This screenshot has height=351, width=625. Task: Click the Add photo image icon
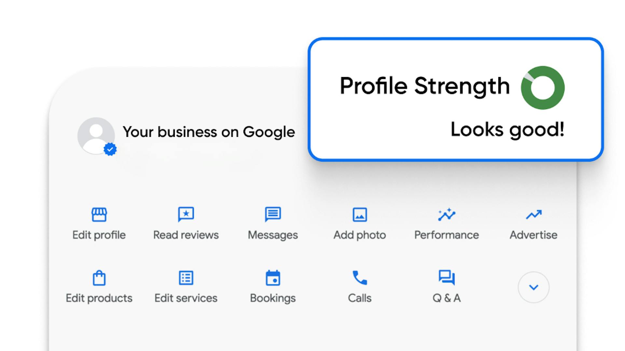coord(360,214)
